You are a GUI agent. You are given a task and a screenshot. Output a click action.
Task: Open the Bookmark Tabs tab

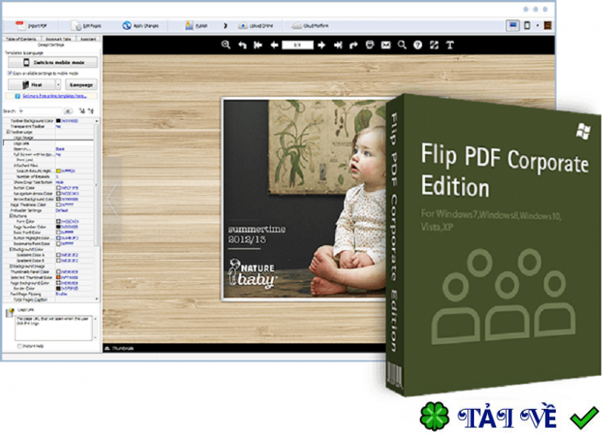[58, 39]
